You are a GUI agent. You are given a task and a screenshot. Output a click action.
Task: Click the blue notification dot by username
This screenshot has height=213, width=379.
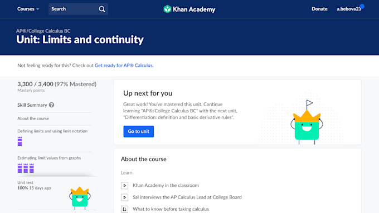(362, 6)
